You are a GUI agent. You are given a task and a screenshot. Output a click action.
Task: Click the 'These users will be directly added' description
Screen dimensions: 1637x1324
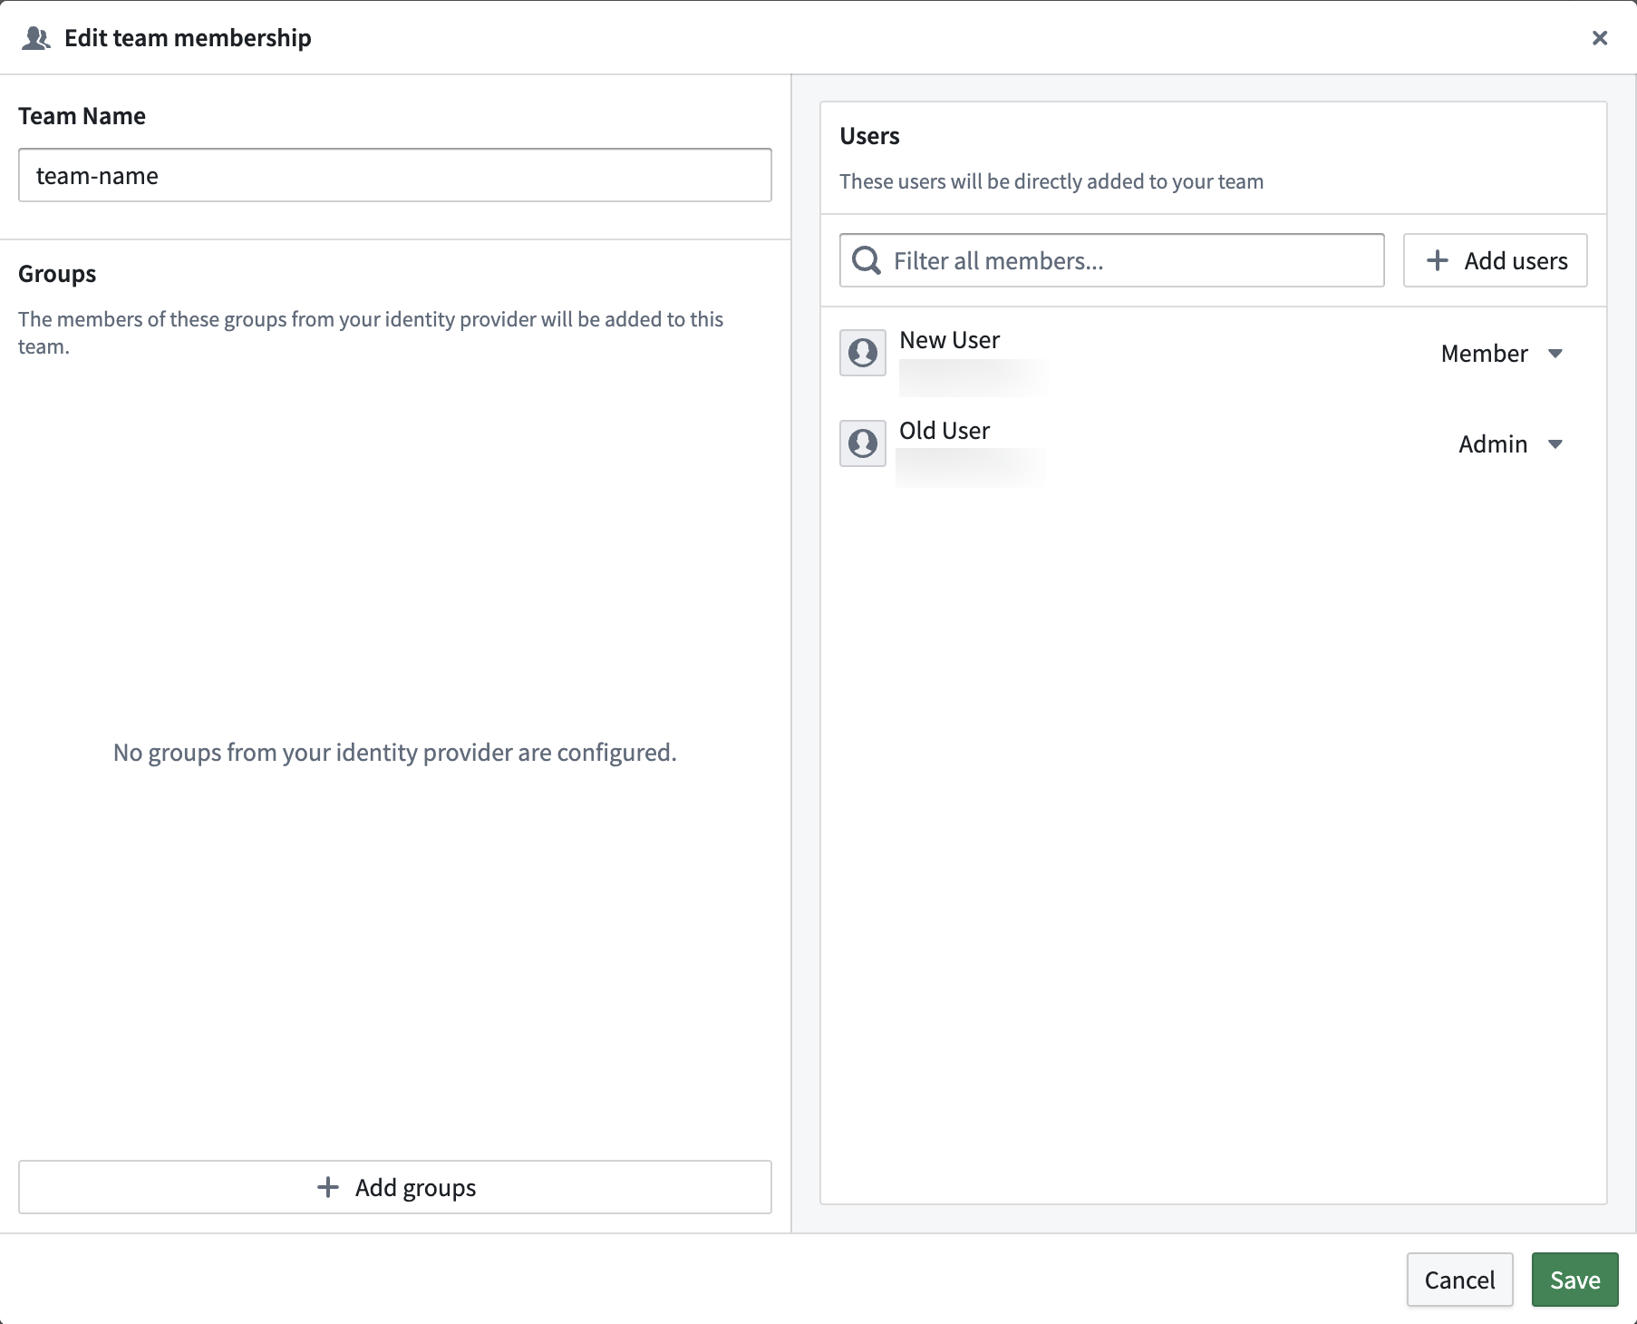pyautogui.click(x=1051, y=181)
